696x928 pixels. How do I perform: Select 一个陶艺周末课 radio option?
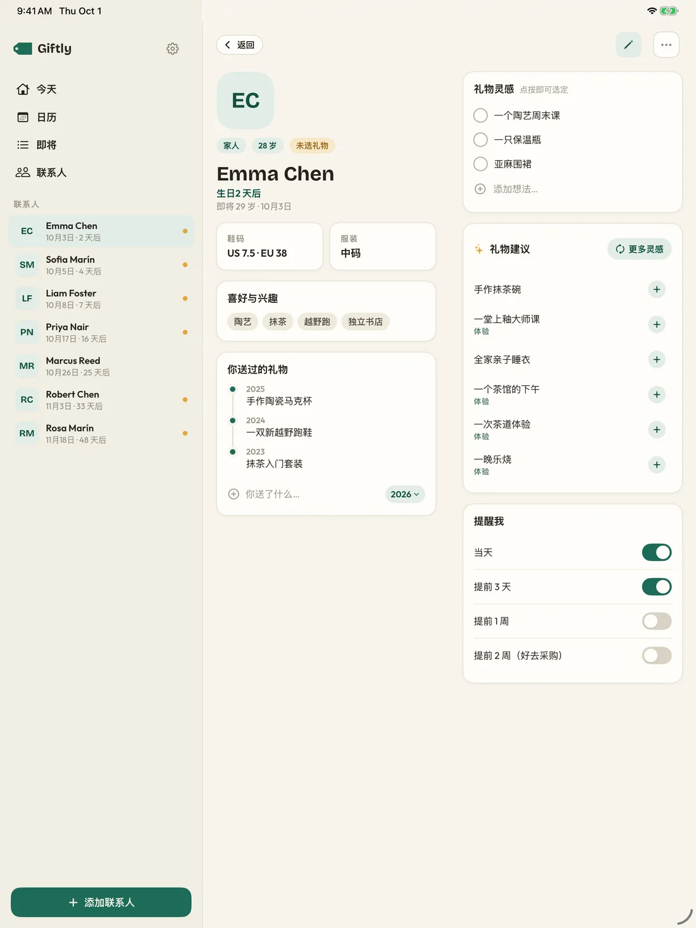(481, 115)
